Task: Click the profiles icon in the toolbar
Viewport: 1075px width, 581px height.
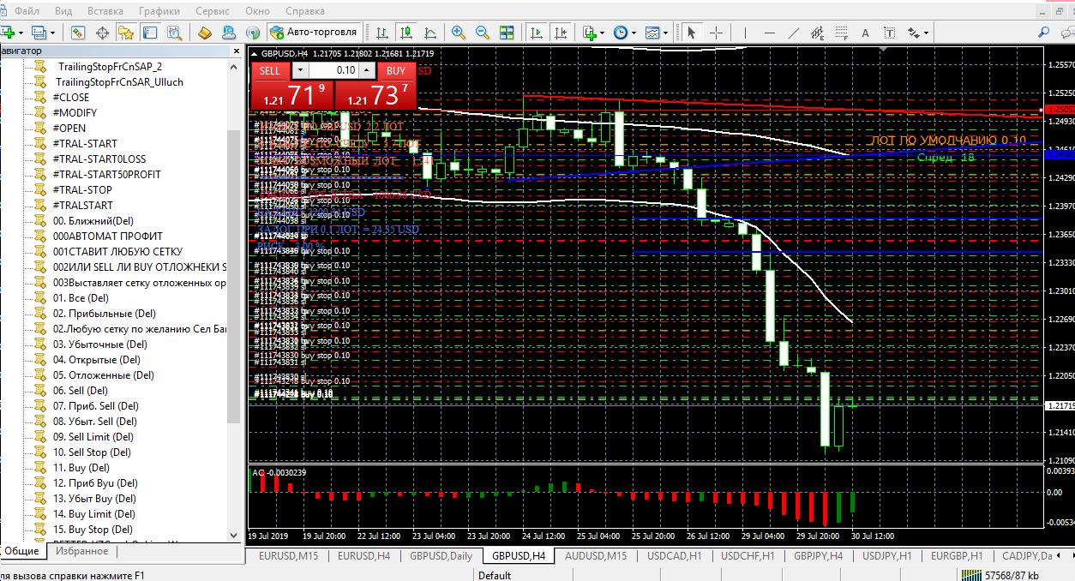Action: click(39, 33)
